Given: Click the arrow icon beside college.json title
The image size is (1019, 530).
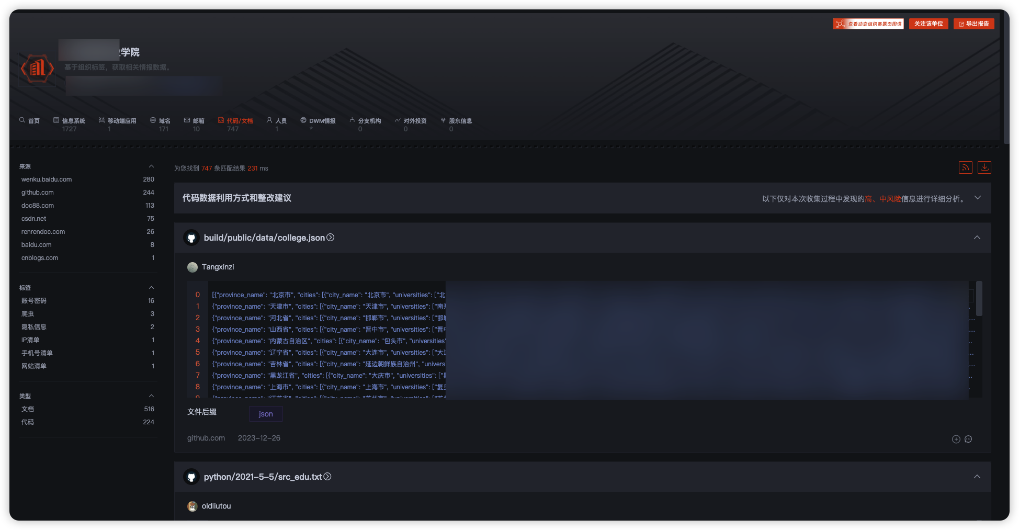Looking at the screenshot, I should [331, 238].
